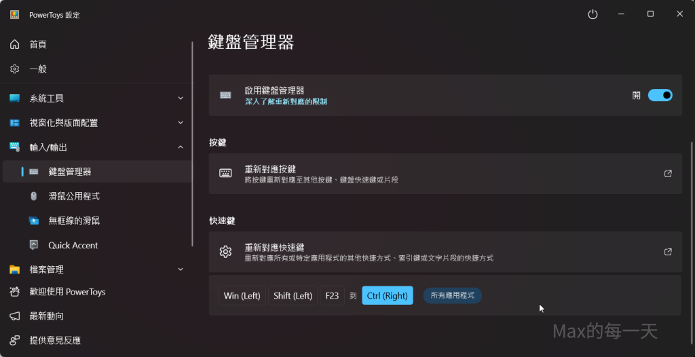Click the 一般 settings gear icon

pyautogui.click(x=15, y=69)
